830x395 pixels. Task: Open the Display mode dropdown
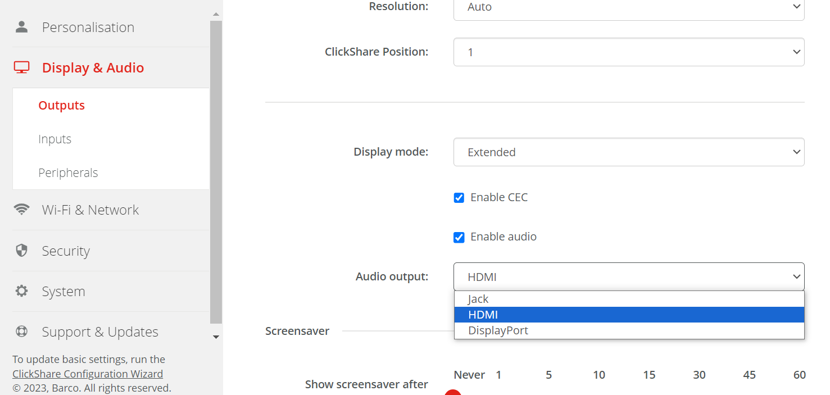pyautogui.click(x=628, y=152)
